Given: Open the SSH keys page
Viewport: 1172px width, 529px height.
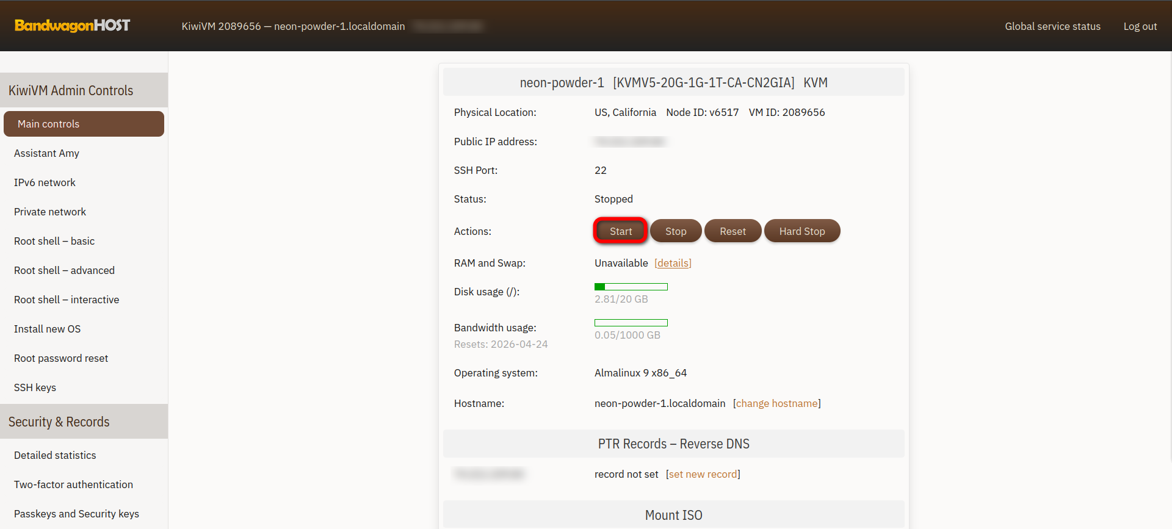Looking at the screenshot, I should pos(35,387).
